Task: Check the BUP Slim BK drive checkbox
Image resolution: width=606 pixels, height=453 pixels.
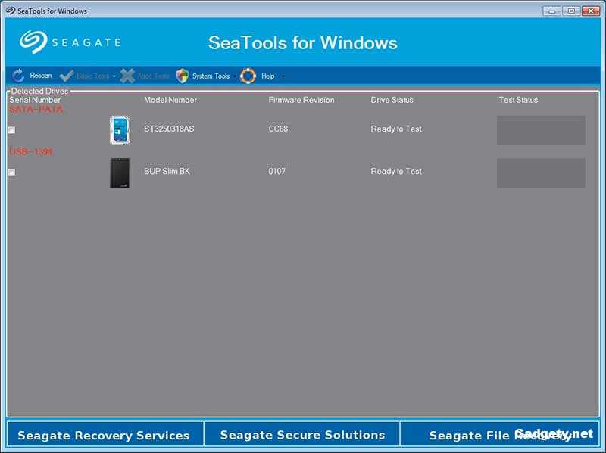Action: 10,173
